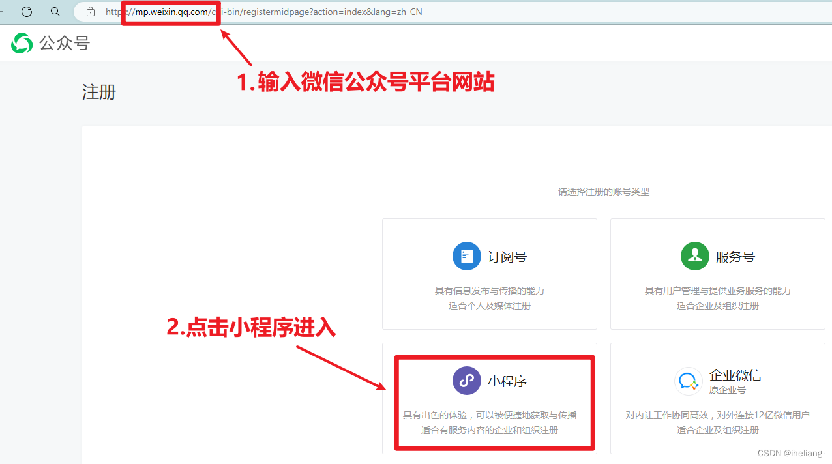Select the 企业微信 account type label
This screenshot has width=832, height=464.
click(735, 375)
